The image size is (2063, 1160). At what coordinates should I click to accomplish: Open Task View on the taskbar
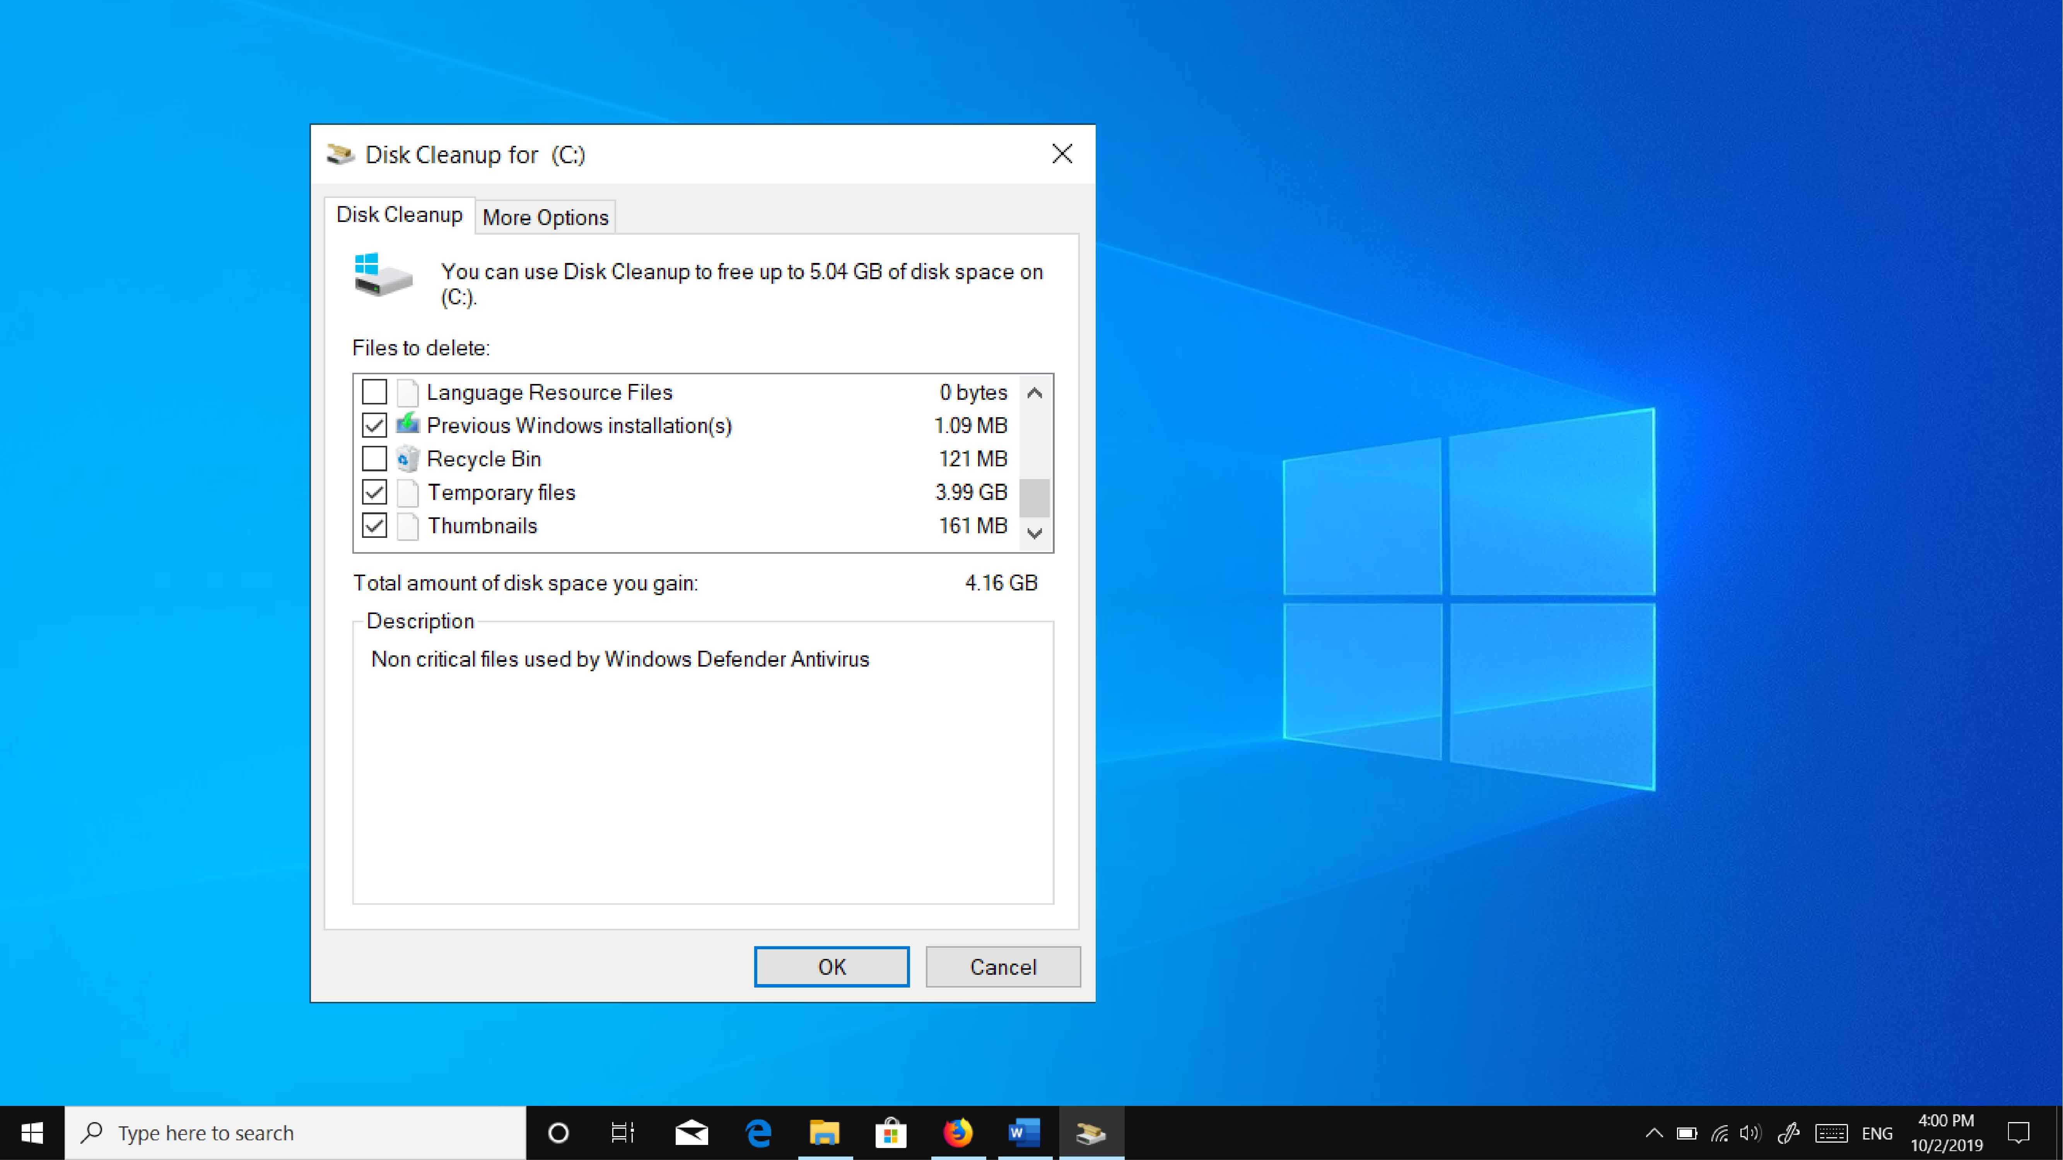pos(622,1133)
